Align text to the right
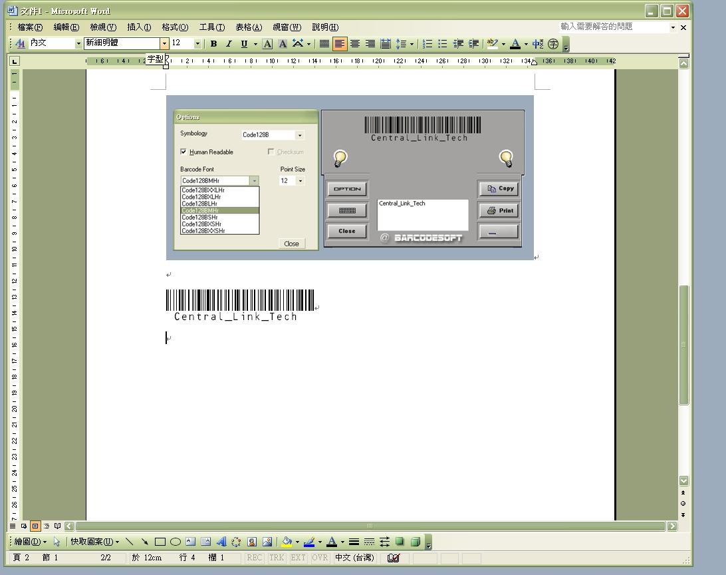 370,43
